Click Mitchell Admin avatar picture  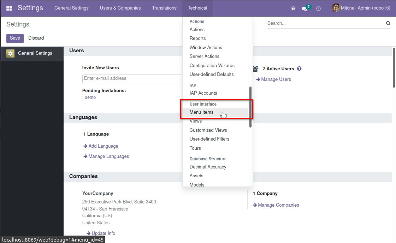click(x=336, y=8)
